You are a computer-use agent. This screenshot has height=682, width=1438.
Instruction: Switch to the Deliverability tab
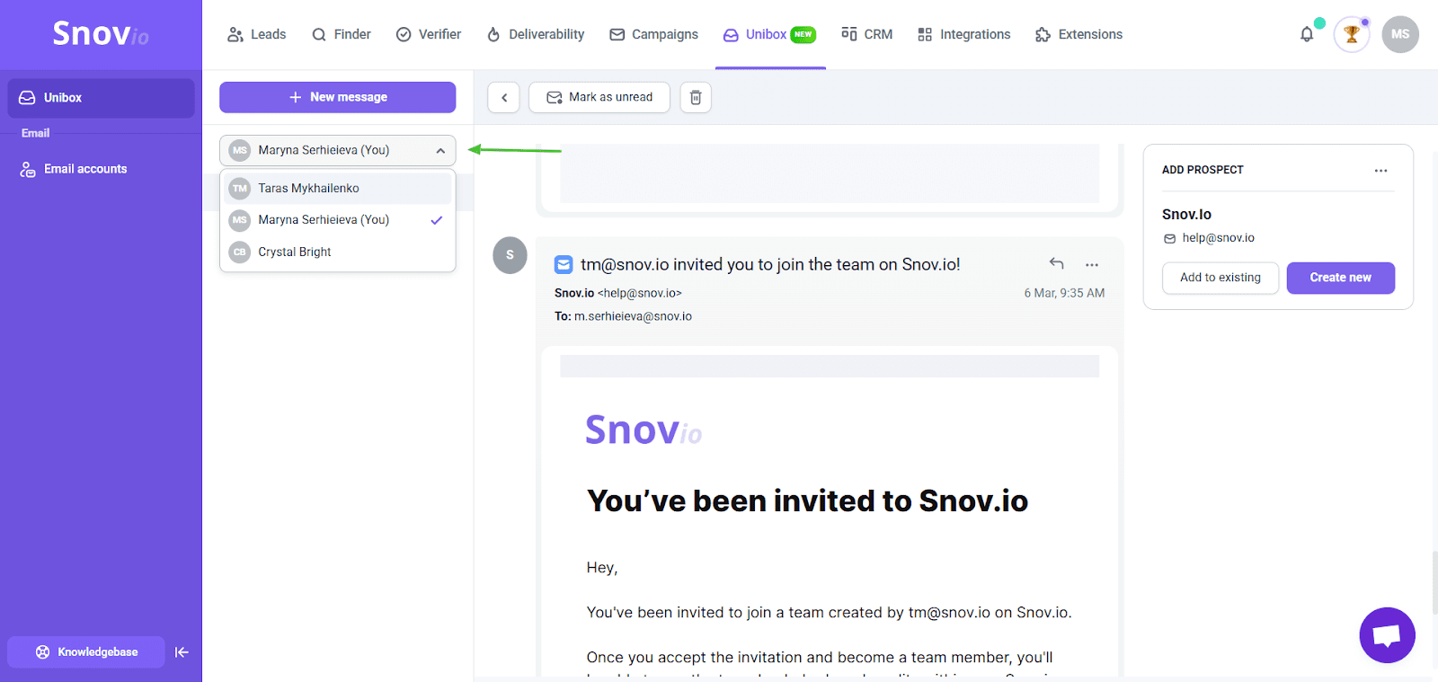[536, 35]
